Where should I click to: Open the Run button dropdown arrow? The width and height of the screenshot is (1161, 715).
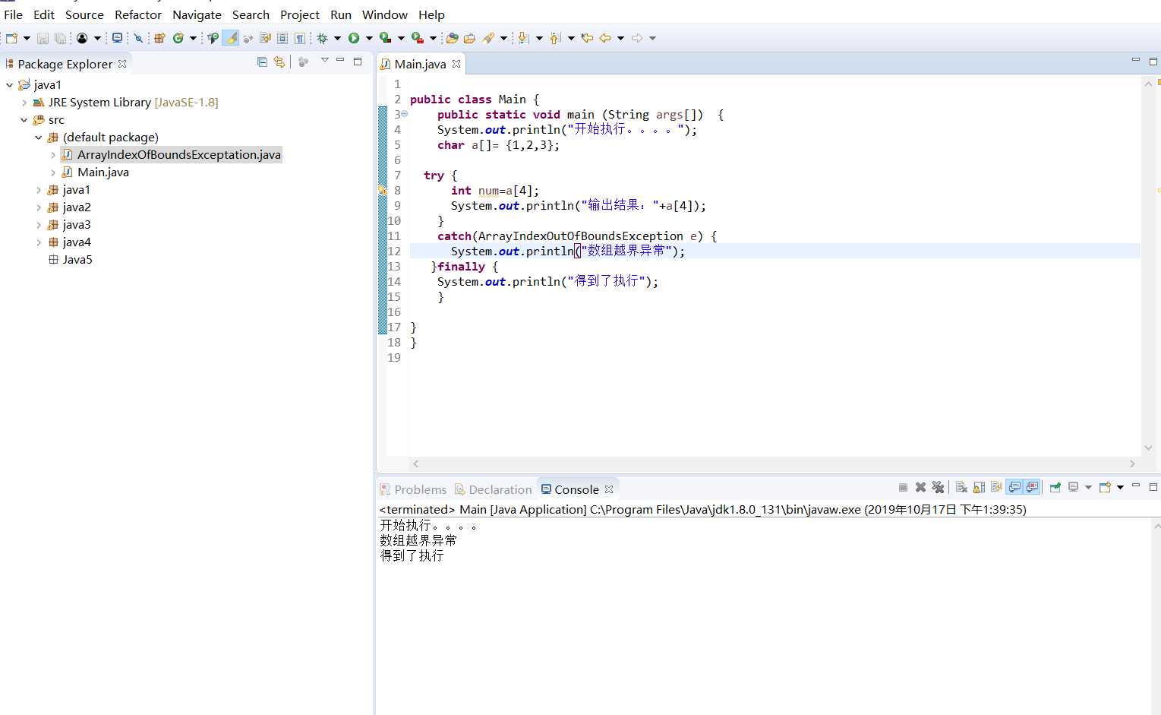tap(369, 38)
